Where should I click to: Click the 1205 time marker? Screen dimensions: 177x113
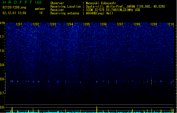(x=86, y=24)
